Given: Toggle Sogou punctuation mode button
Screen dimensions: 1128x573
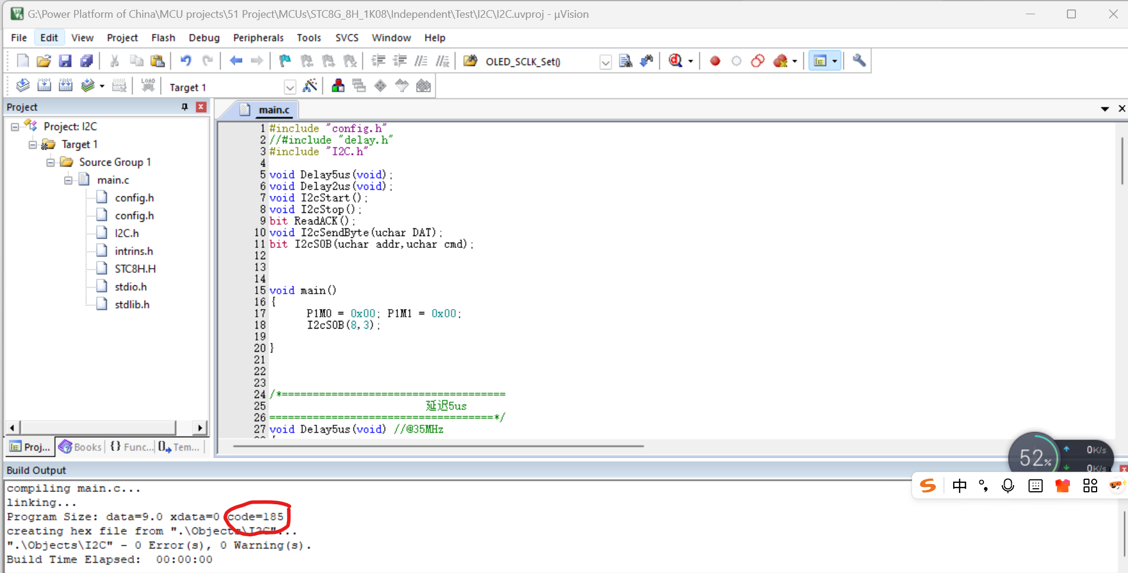Looking at the screenshot, I should (983, 486).
